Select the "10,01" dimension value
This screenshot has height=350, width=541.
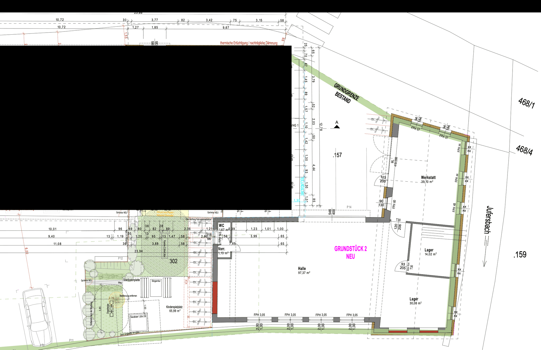(52, 229)
